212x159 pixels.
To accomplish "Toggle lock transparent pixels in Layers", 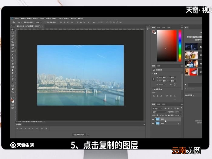I will (157, 115).
